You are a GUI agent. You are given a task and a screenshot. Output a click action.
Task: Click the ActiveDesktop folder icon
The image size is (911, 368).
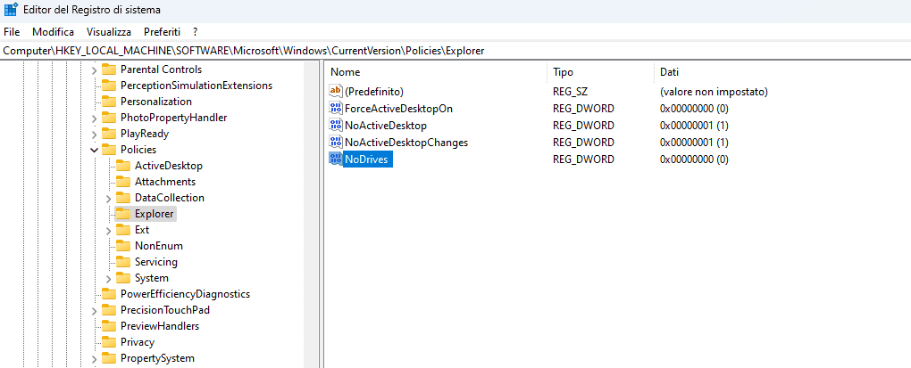click(123, 166)
